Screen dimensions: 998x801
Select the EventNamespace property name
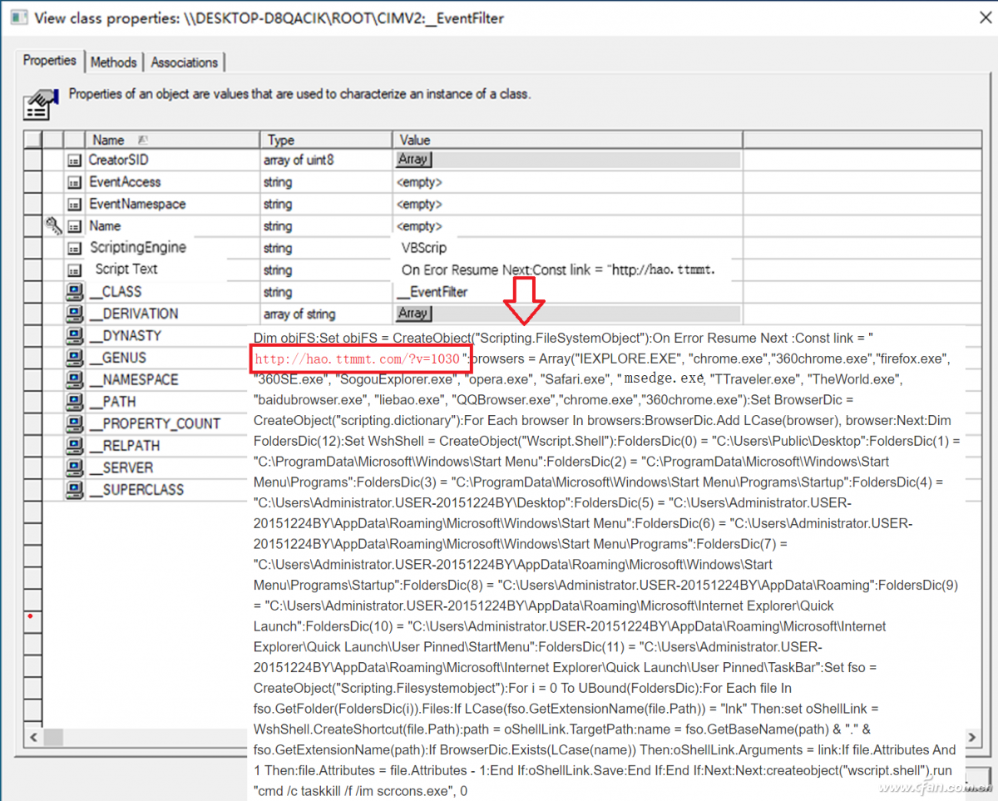point(138,204)
